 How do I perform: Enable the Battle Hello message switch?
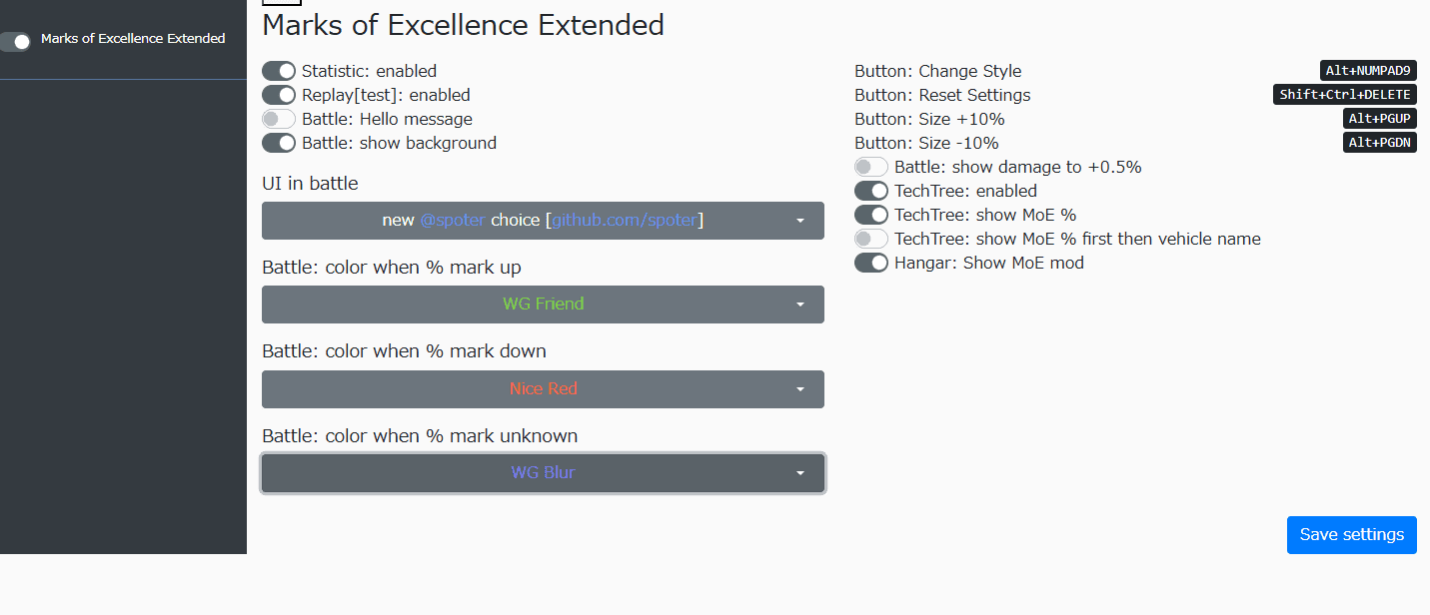pyautogui.click(x=279, y=119)
